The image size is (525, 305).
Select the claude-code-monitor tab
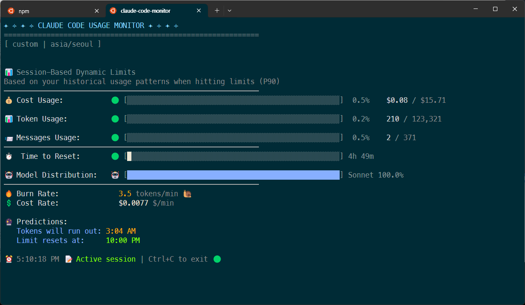point(156,11)
